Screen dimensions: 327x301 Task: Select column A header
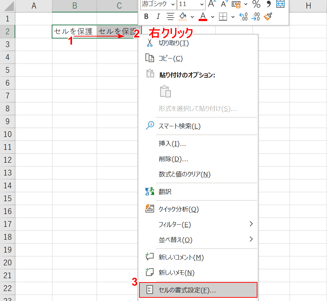tap(34, 6)
